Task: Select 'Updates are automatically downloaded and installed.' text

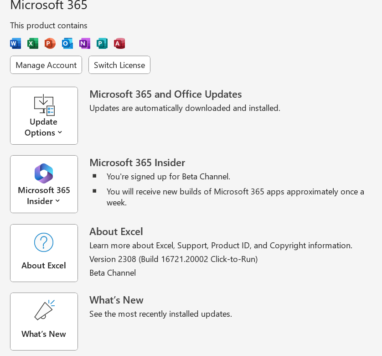Action: tap(185, 108)
